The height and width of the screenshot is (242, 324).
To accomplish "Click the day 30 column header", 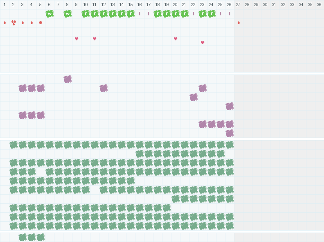I will 265,5.
